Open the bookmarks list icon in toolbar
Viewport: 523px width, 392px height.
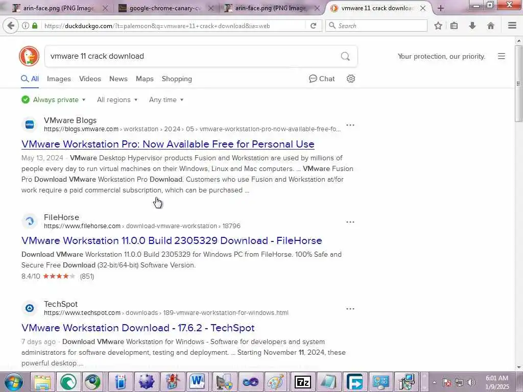point(454,26)
